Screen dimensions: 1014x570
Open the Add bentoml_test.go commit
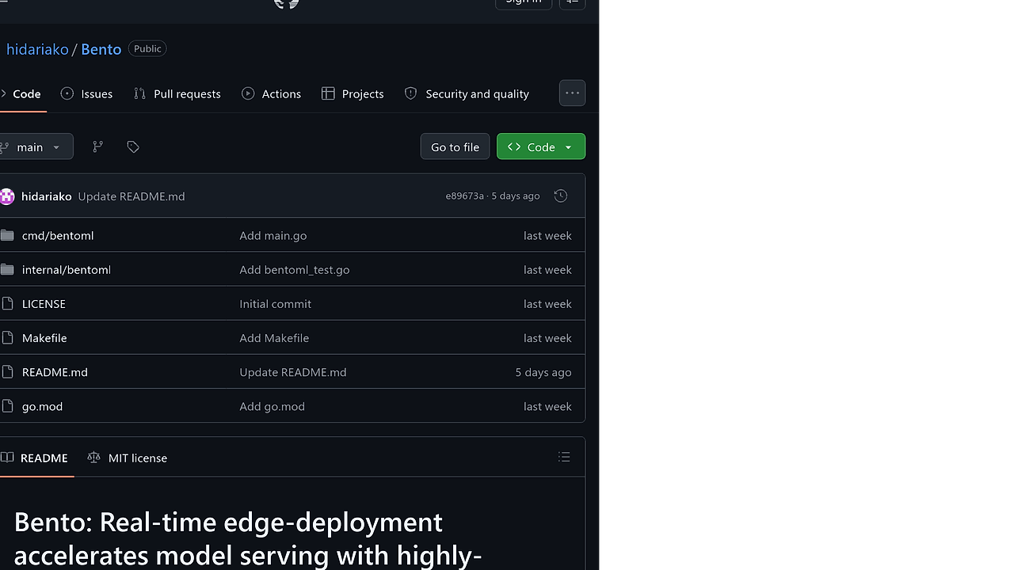pos(295,269)
